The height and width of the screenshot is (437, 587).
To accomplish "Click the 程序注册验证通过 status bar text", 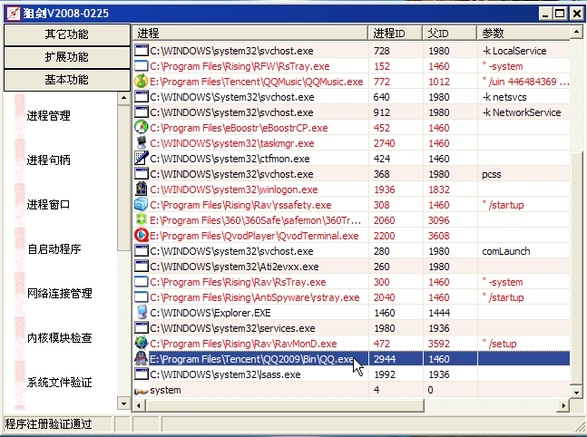I will (x=49, y=424).
